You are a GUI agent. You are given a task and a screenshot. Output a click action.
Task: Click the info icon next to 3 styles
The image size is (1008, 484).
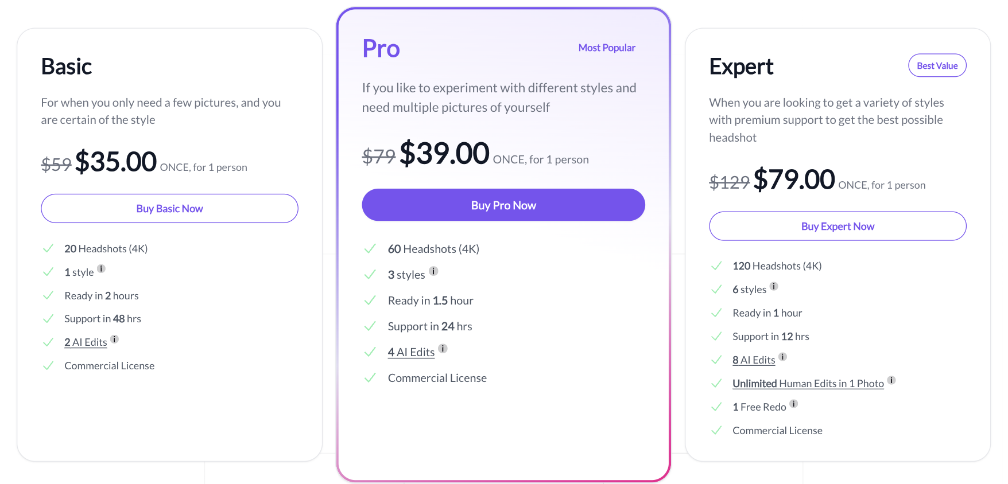(x=433, y=271)
